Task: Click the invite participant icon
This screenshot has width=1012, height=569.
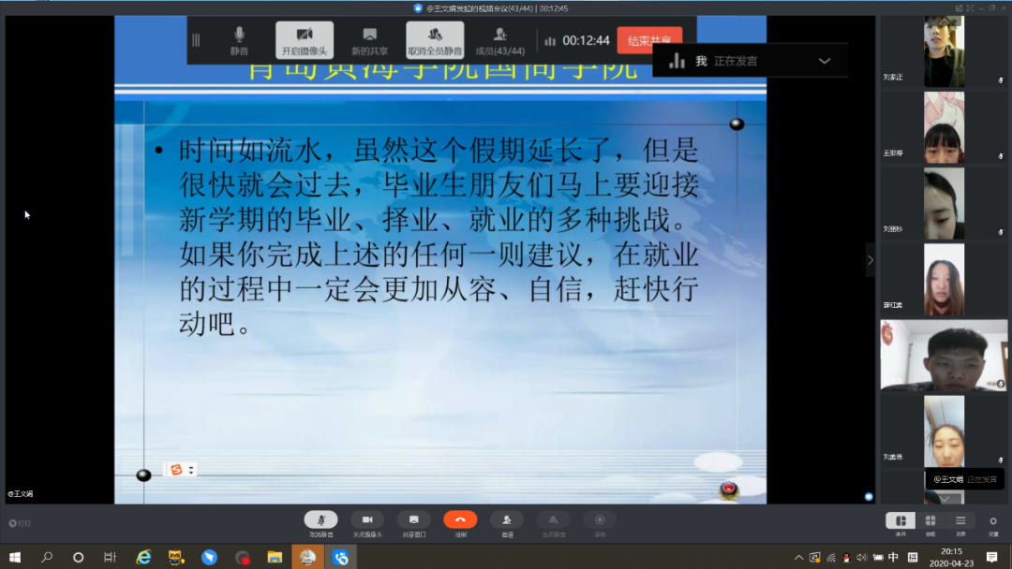Action: click(507, 520)
